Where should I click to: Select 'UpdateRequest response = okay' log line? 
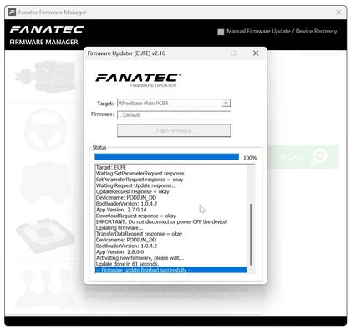133,191
